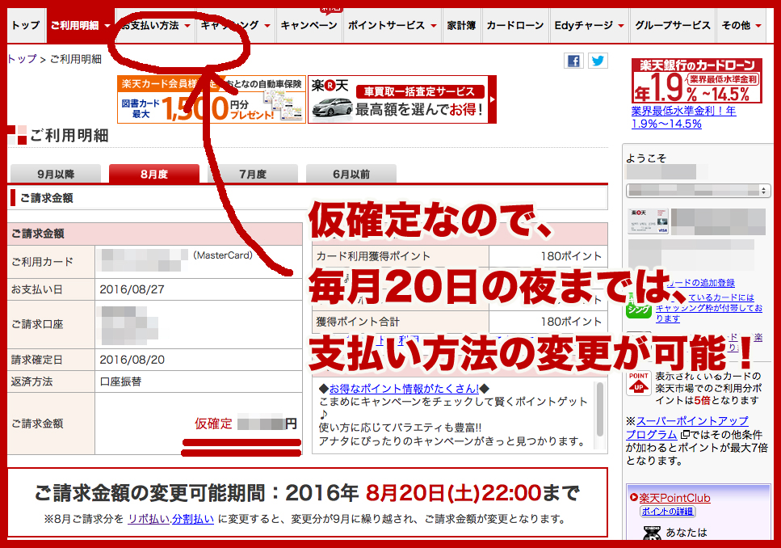Open the card selector dropdown under ようこそ
781x548 pixels.
(699, 191)
